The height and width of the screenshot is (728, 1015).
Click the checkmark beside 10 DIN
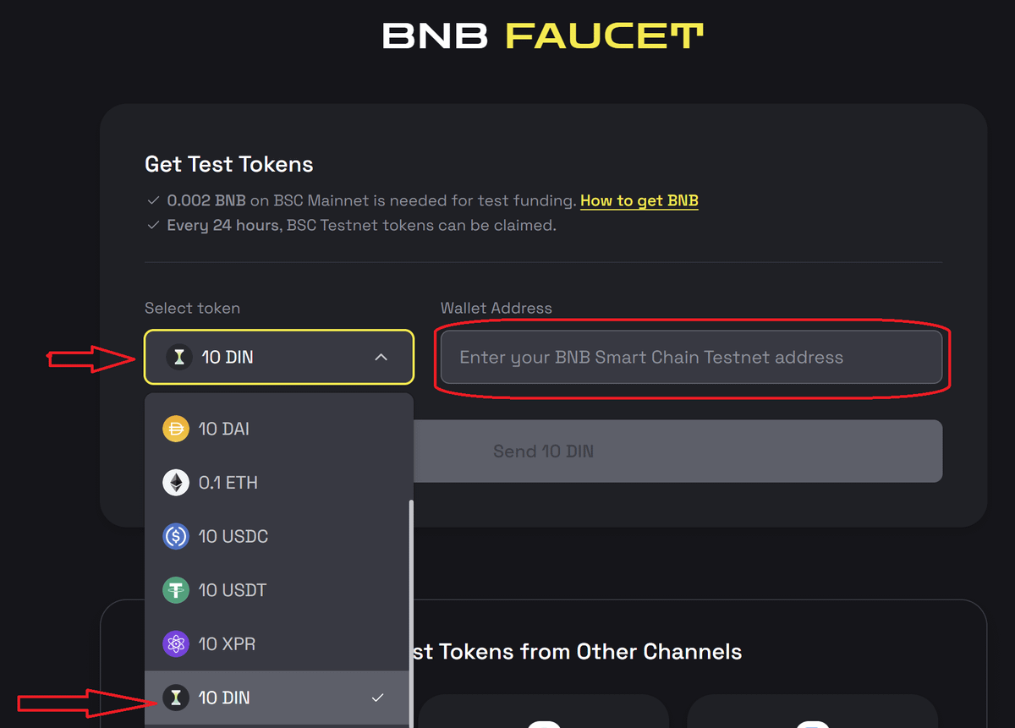click(x=377, y=698)
